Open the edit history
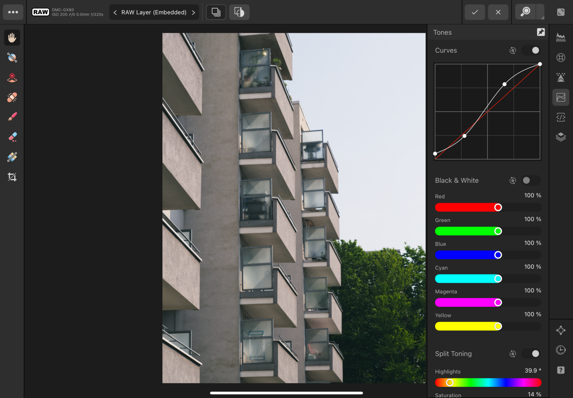This screenshot has width=573, height=398. [x=560, y=350]
